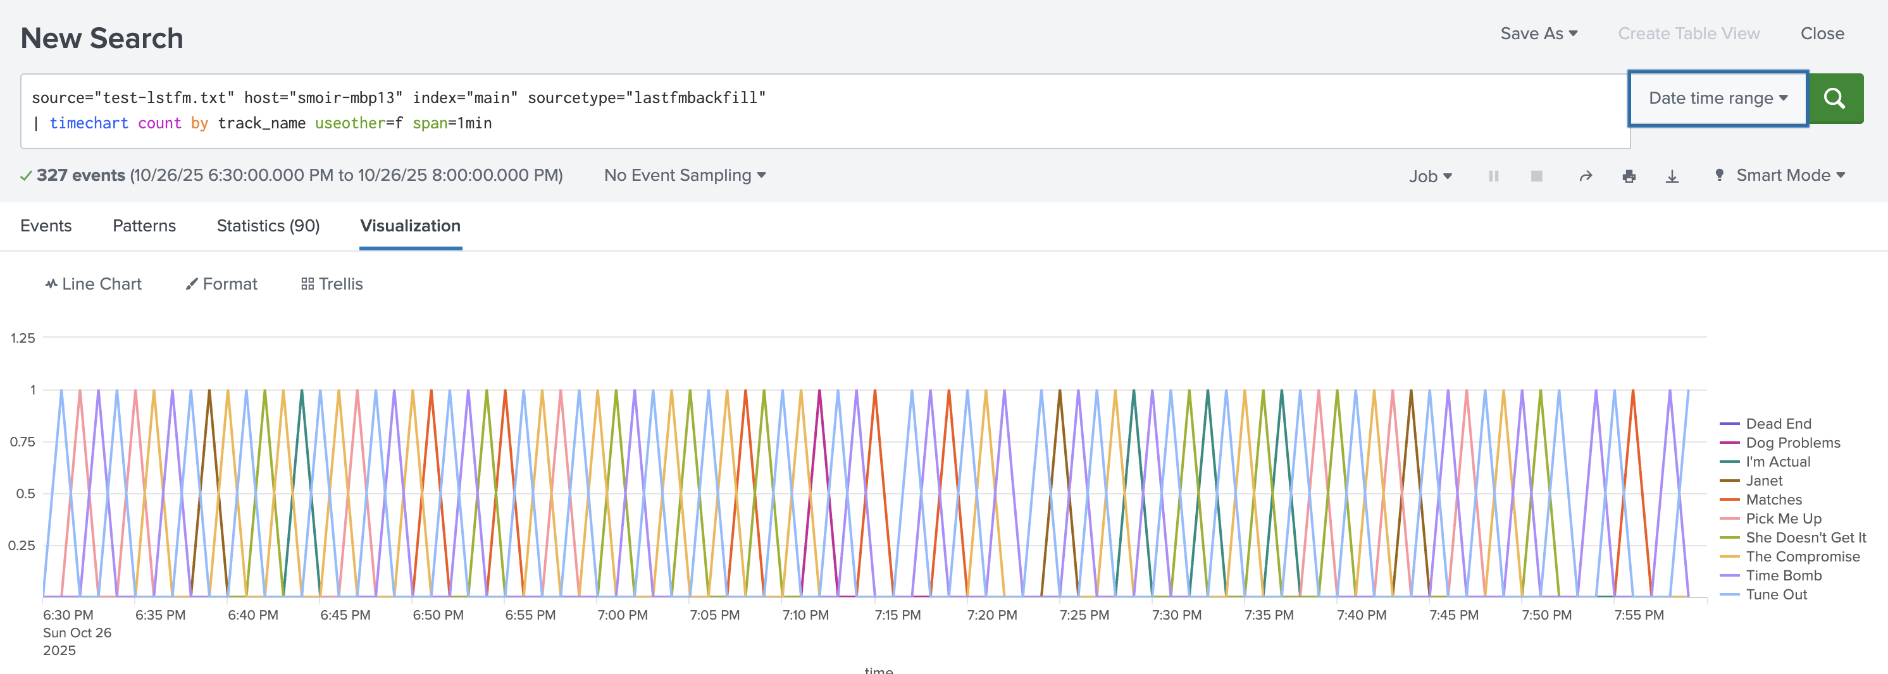The width and height of the screenshot is (1888, 674).
Task: Open the Smart Mode dropdown
Action: (1789, 175)
